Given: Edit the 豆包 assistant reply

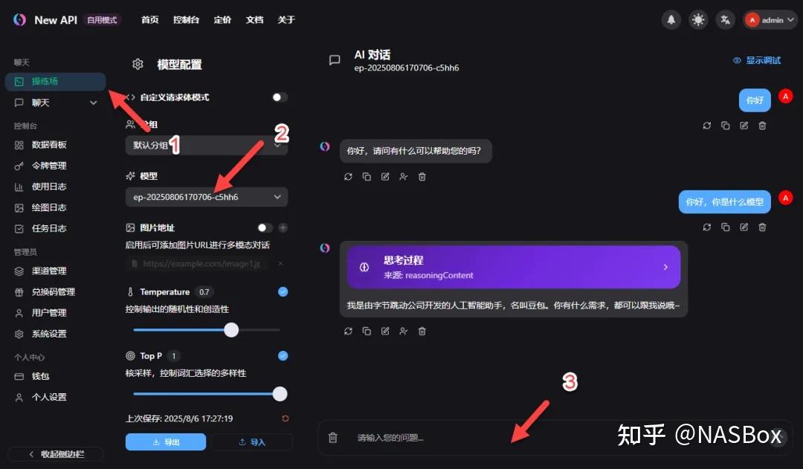Looking at the screenshot, I should click(385, 331).
